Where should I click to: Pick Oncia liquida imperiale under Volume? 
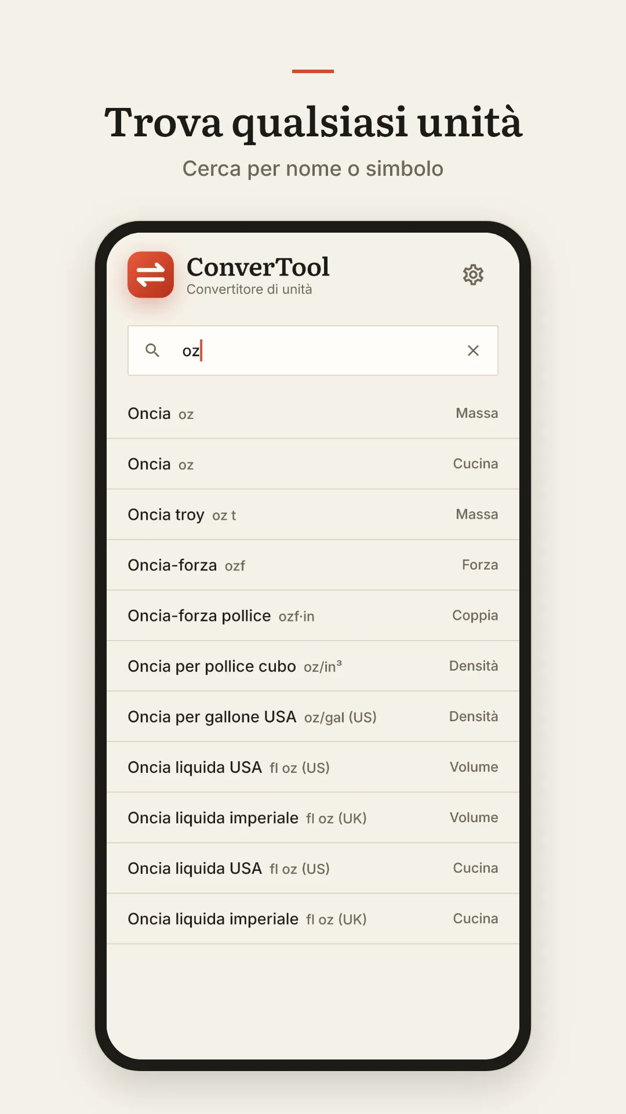click(x=313, y=817)
